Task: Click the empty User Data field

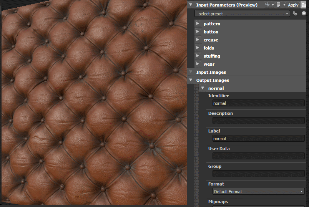Action: (x=259, y=156)
